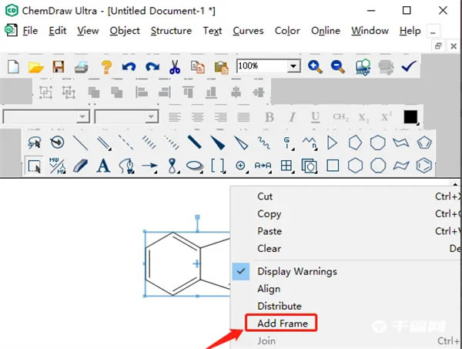Select the Cyclohexane ring tool

coord(355,166)
